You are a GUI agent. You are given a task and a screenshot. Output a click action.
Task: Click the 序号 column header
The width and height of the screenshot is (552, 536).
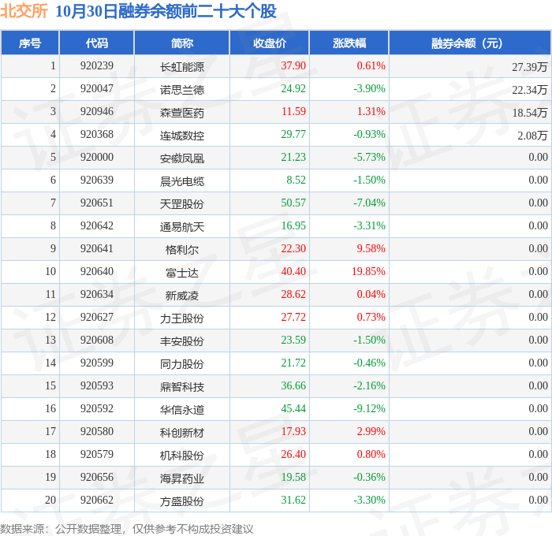(x=30, y=43)
